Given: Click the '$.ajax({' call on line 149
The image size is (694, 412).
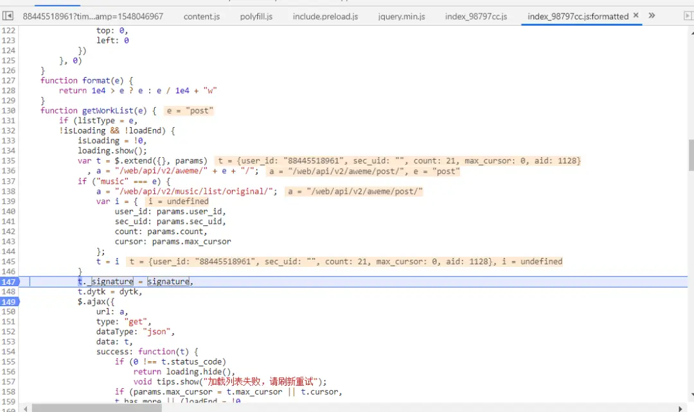Looking at the screenshot, I should pyautogui.click(x=96, y=302).
